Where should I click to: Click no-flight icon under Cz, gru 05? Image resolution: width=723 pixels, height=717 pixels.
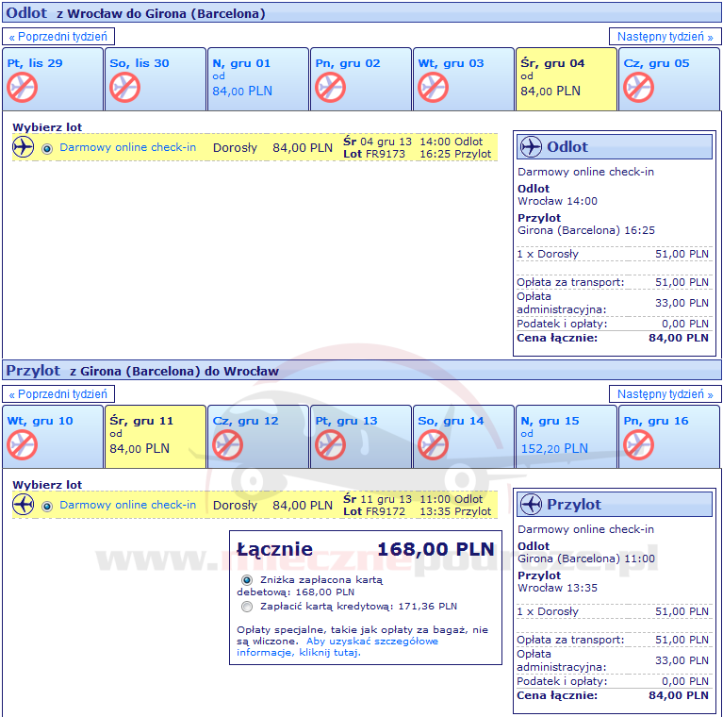tap(638, 87)
